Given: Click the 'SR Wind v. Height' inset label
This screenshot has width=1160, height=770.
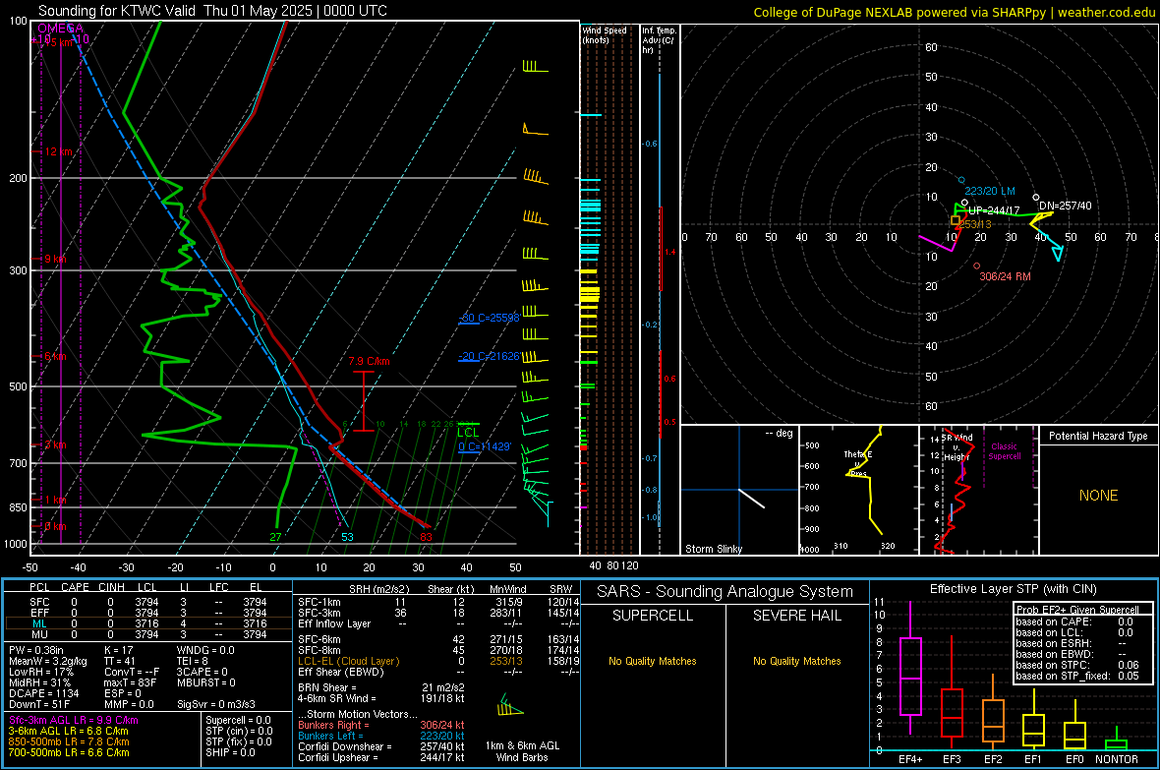Looking at the screenshot, I should pos(957,447).
